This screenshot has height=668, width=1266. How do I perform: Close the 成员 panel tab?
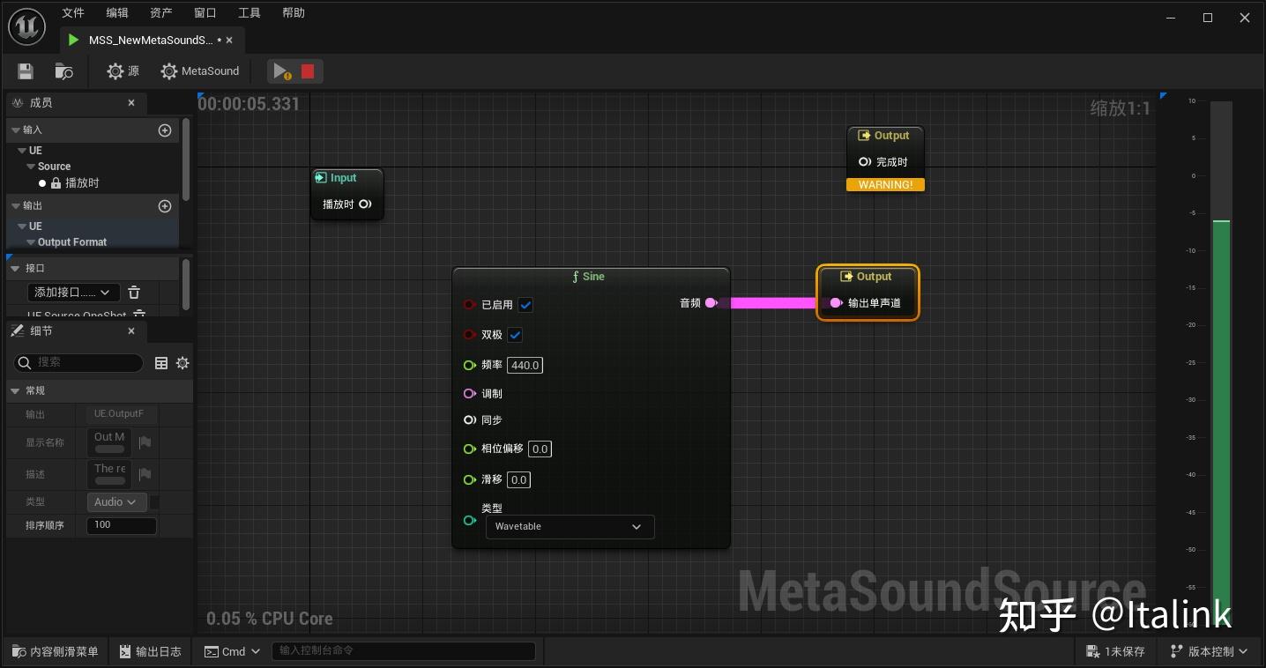131,103
